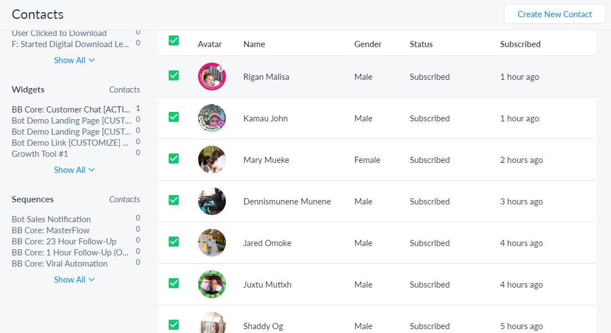Deselect Juxtu Mutixh's checkbox

[174, 284]
